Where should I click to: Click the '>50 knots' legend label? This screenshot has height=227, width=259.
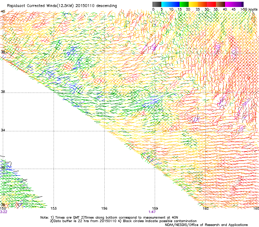pos(249,9)
